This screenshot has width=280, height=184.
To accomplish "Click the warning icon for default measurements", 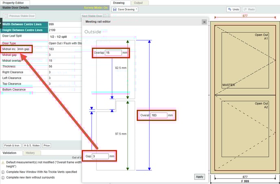I will 3,163.
